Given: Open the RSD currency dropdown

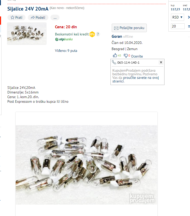Looking at the screenshot, I should tap(177, 17).
